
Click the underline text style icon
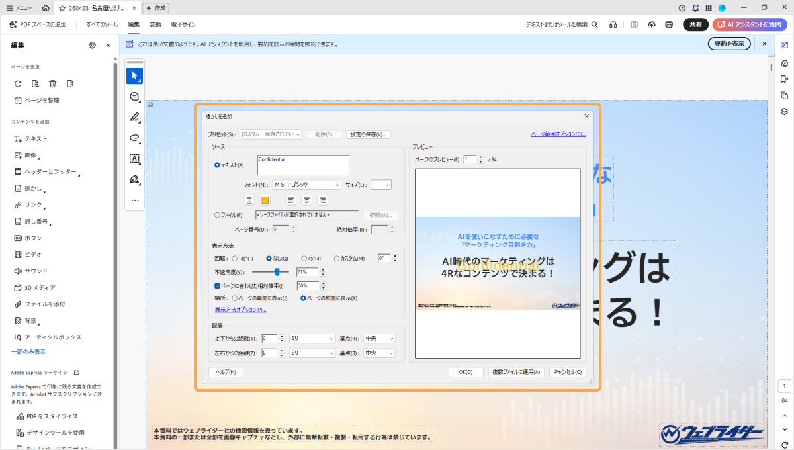point(249,200)
